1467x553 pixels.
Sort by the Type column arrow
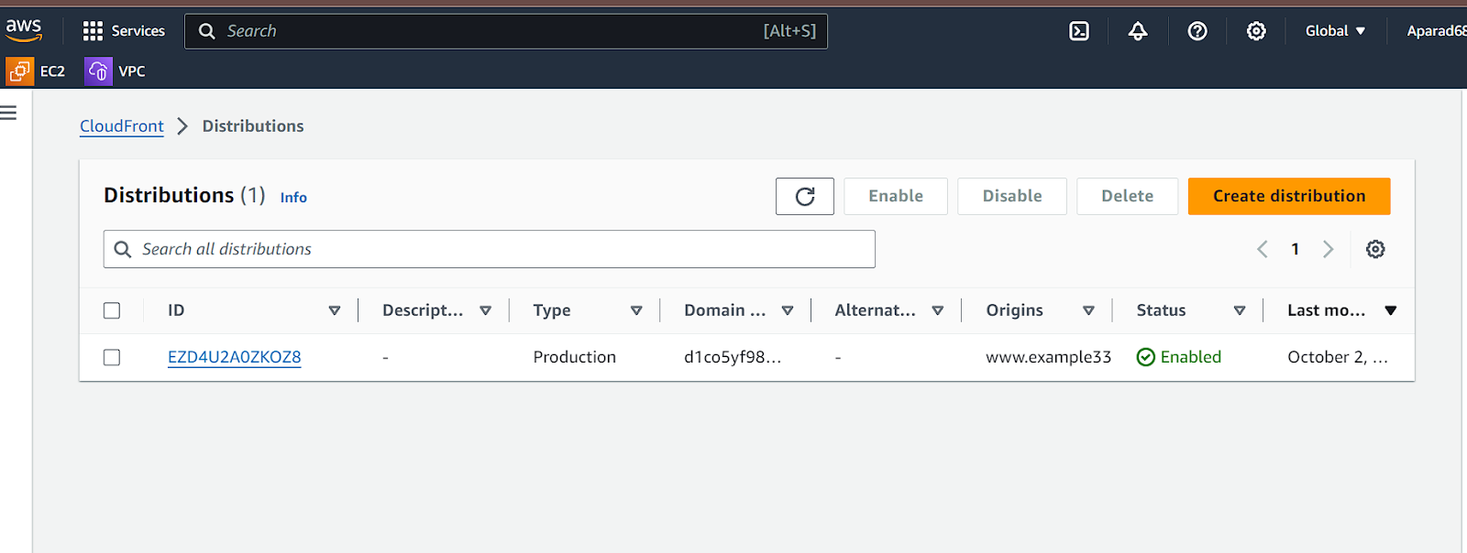pos(636,310)
